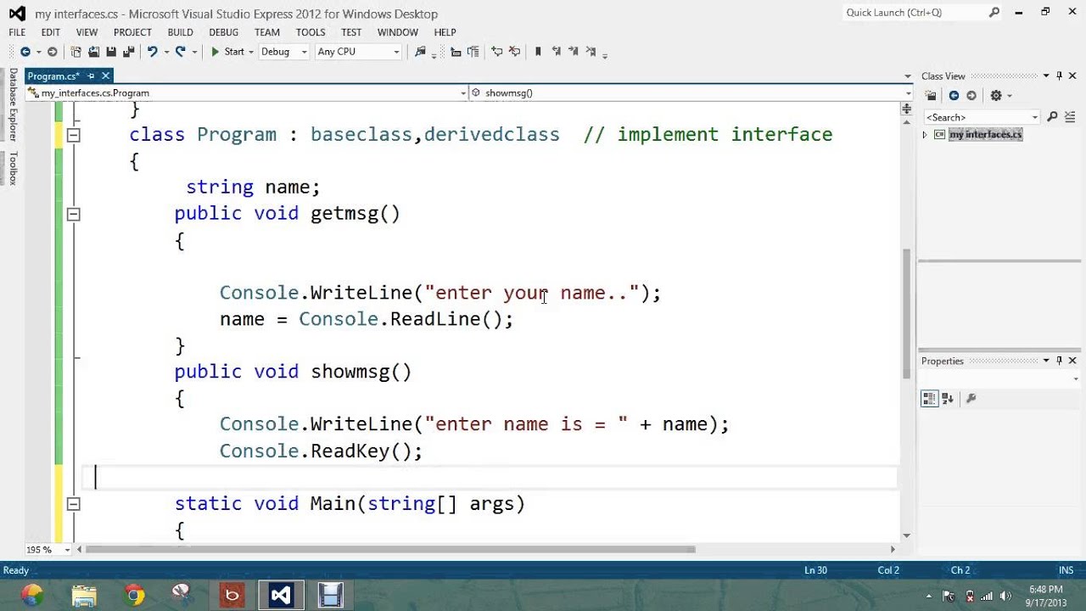Expand the my interfaces.cs tree node
The width and height of the screenshot is (1086, 611).
[926, 135]
